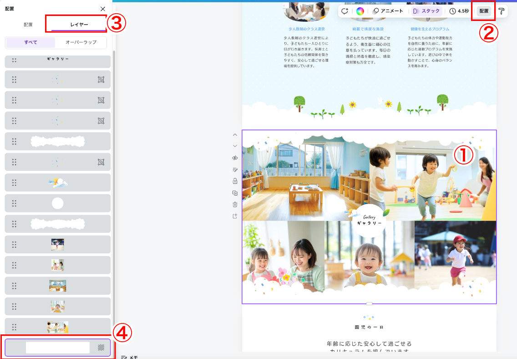Viewport: 517px width, 359px height.
Task: Select the white background layer row
Action: click(58, 348)
